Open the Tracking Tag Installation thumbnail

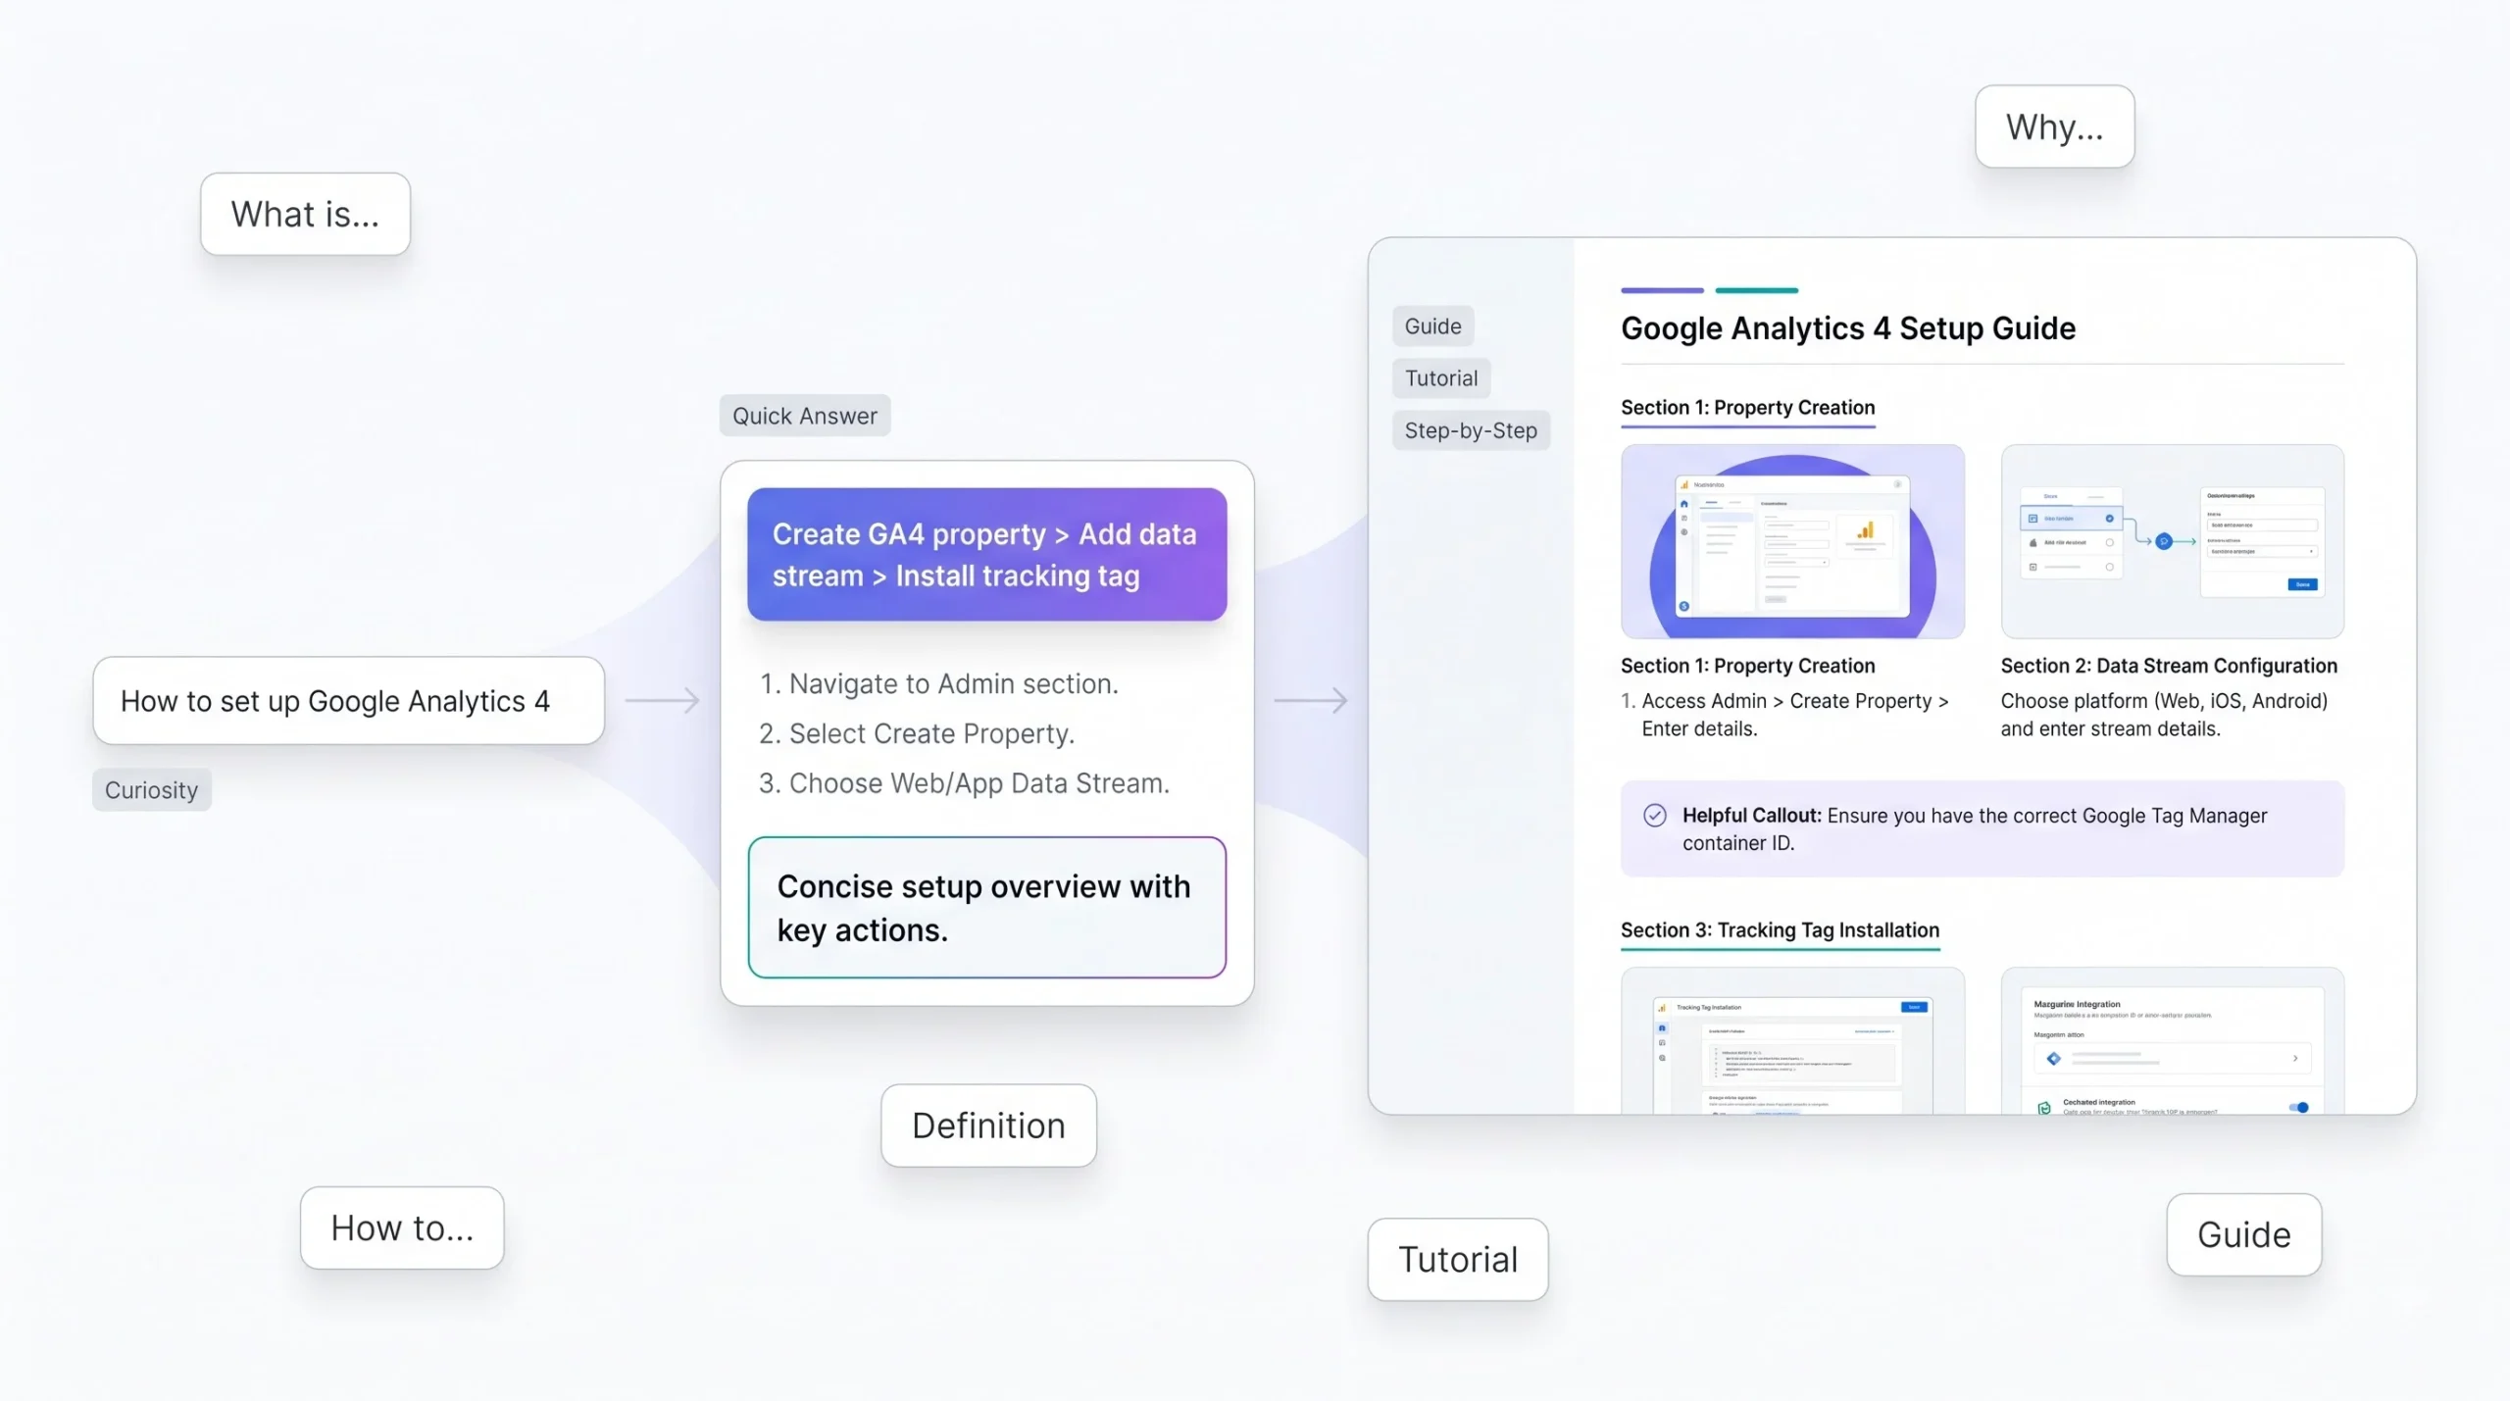coord(1792,1041)
